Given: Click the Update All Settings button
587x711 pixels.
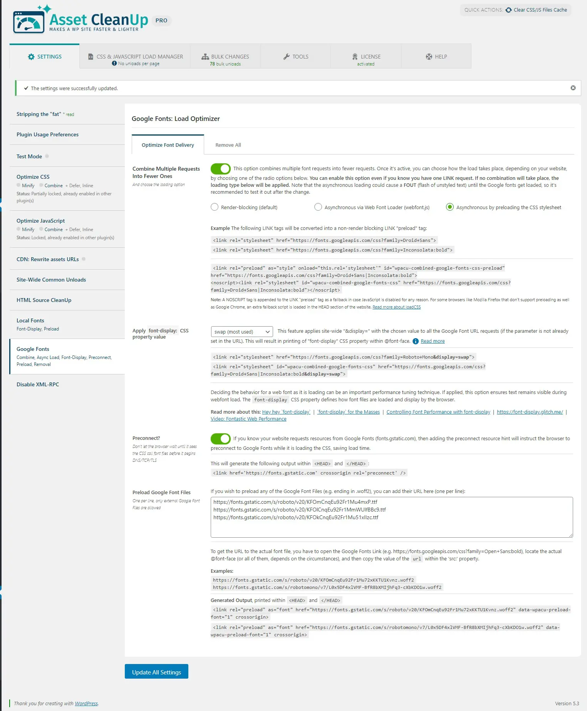Looking at the screenshot, I should [x=156, y=672].
